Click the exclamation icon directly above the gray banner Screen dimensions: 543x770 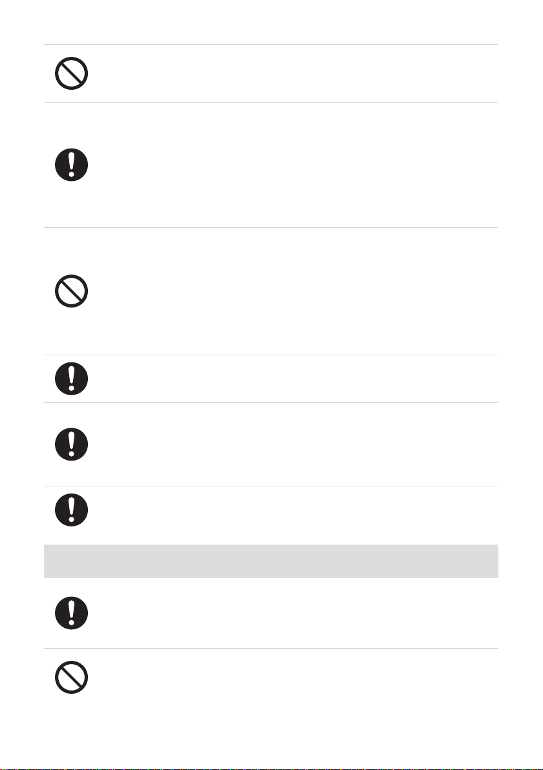pos(71,510)
